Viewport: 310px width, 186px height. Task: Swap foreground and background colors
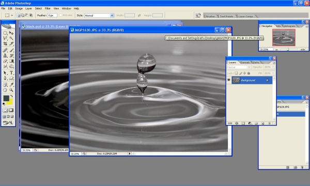coord(12,96)
